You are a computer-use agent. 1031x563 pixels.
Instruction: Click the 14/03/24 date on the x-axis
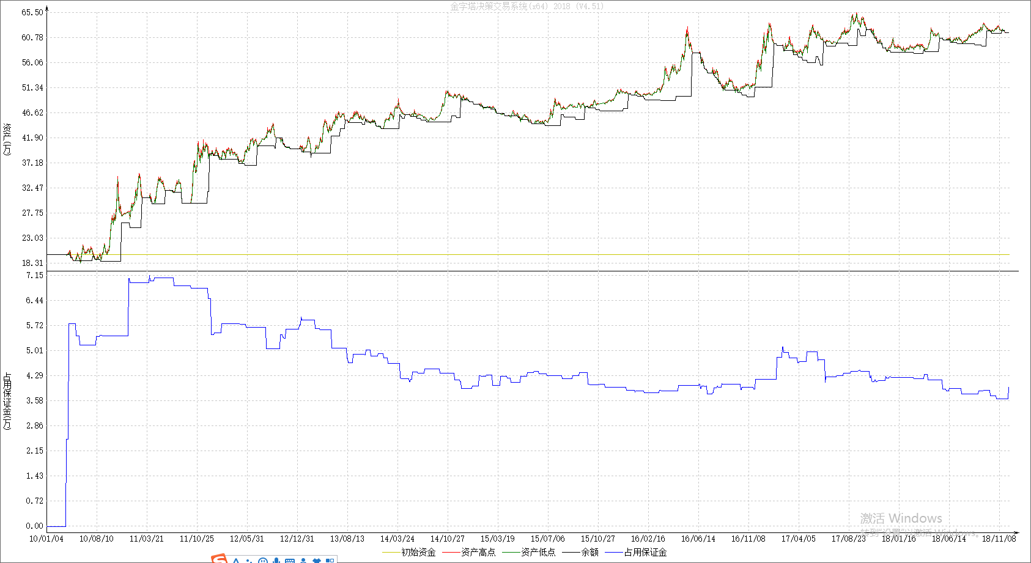point(397,539)
